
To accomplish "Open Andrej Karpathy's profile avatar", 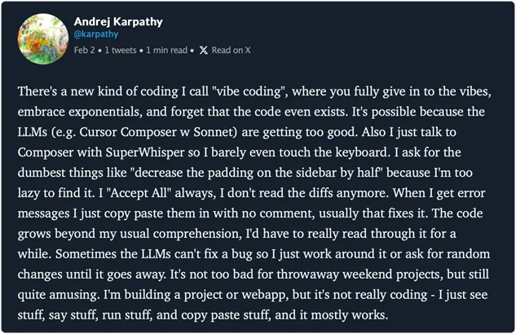I will tap(43, 39).
